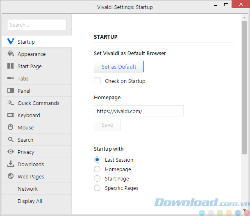Select the Homepage startup radio option
Image resolution: width=250 pixels, height=216 pixels.
click(x=97, y=169)
